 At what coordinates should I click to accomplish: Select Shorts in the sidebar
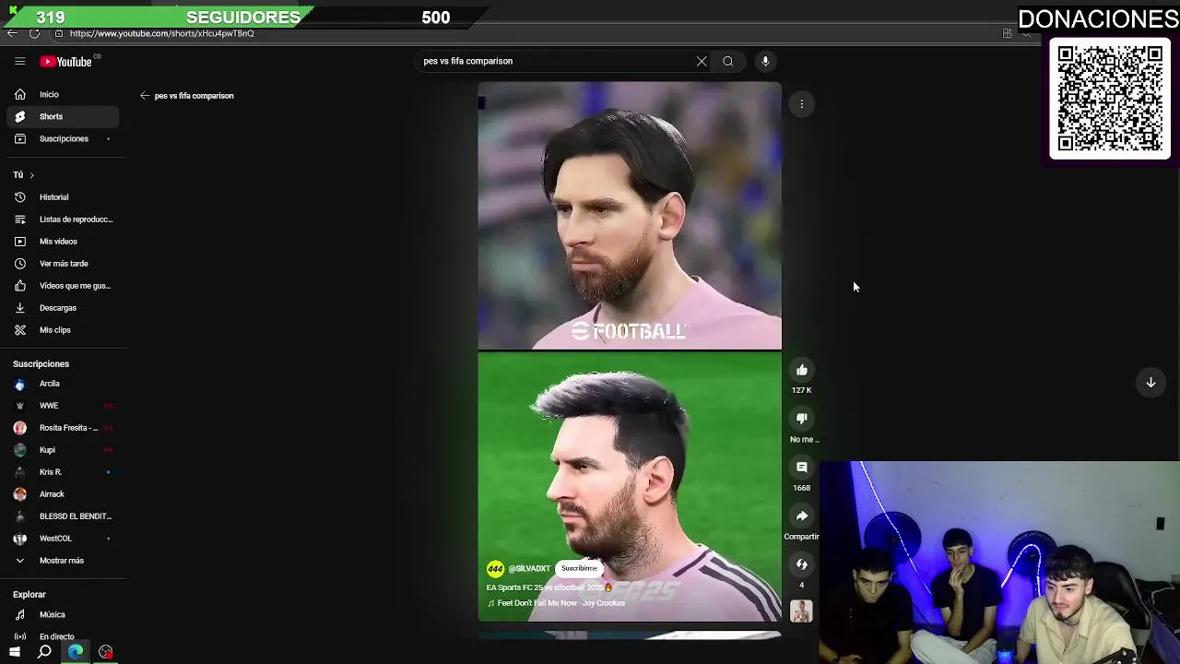pyautogui.click(x=63, y=116)
